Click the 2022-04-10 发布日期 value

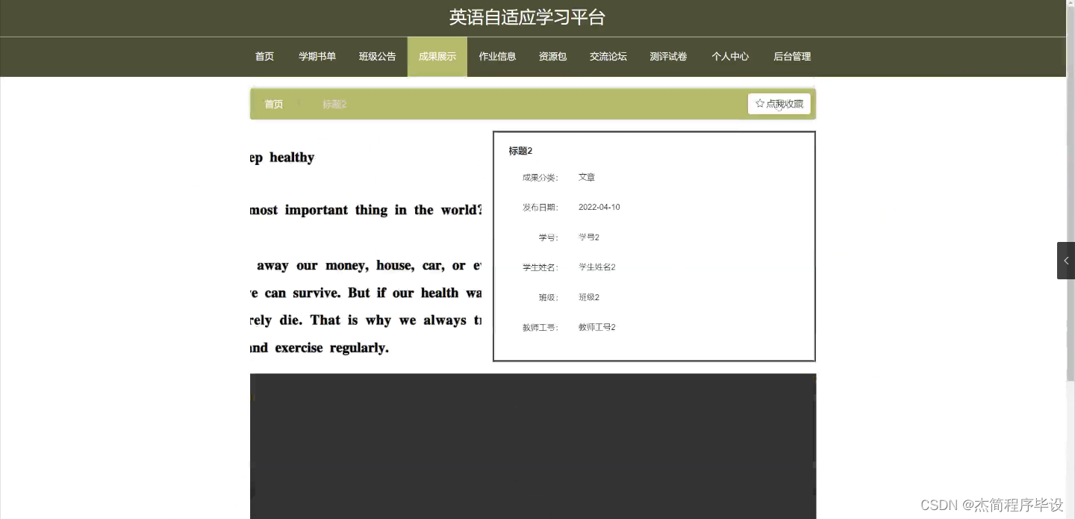(x=598, y=207)
